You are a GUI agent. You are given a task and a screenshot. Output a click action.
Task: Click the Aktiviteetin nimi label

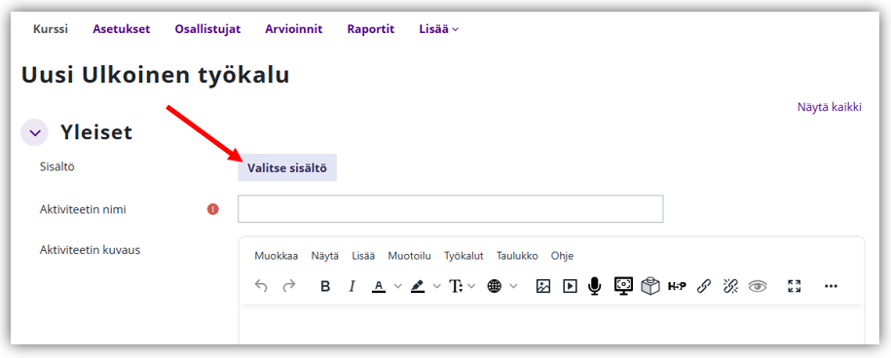[x=83, y=209]
